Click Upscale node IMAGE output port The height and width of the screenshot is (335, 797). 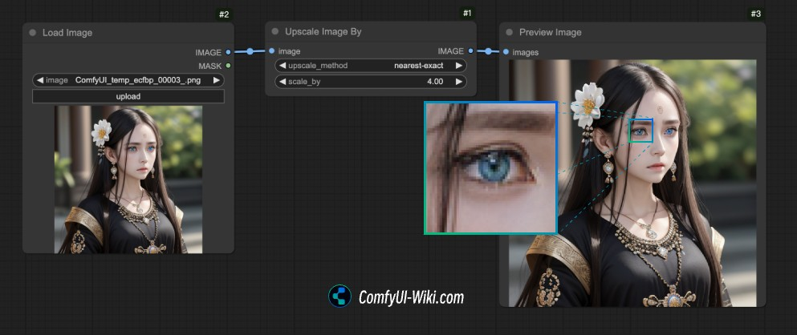(470, 51)
